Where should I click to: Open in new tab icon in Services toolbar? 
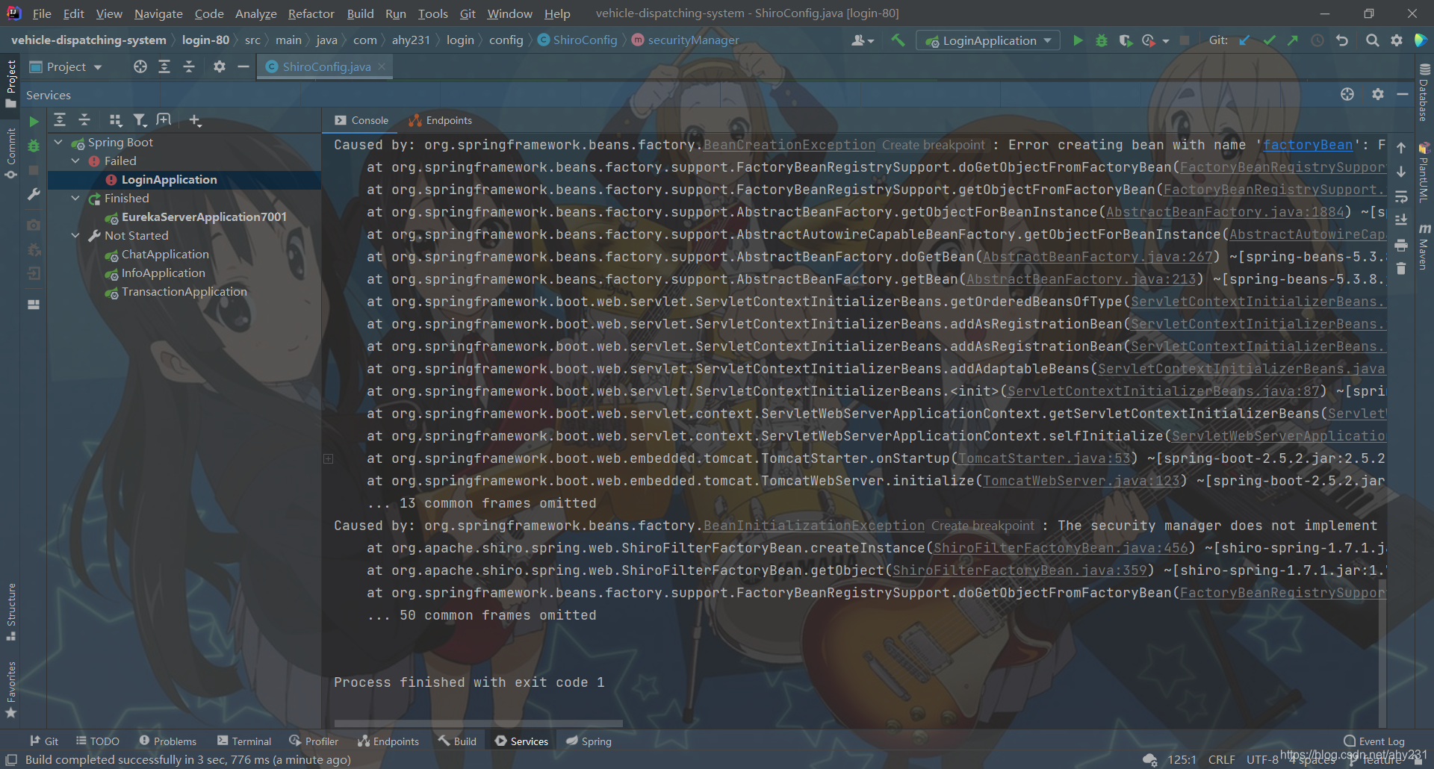[164, 119]
